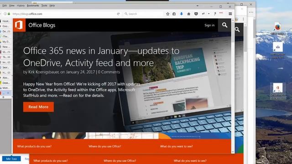This screenshot has width=292, height=164.
Task: Open search on the Office Blogs header
Action: coord(224,25)
